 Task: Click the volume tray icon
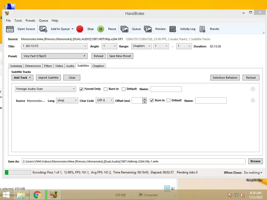click(242, 195)
